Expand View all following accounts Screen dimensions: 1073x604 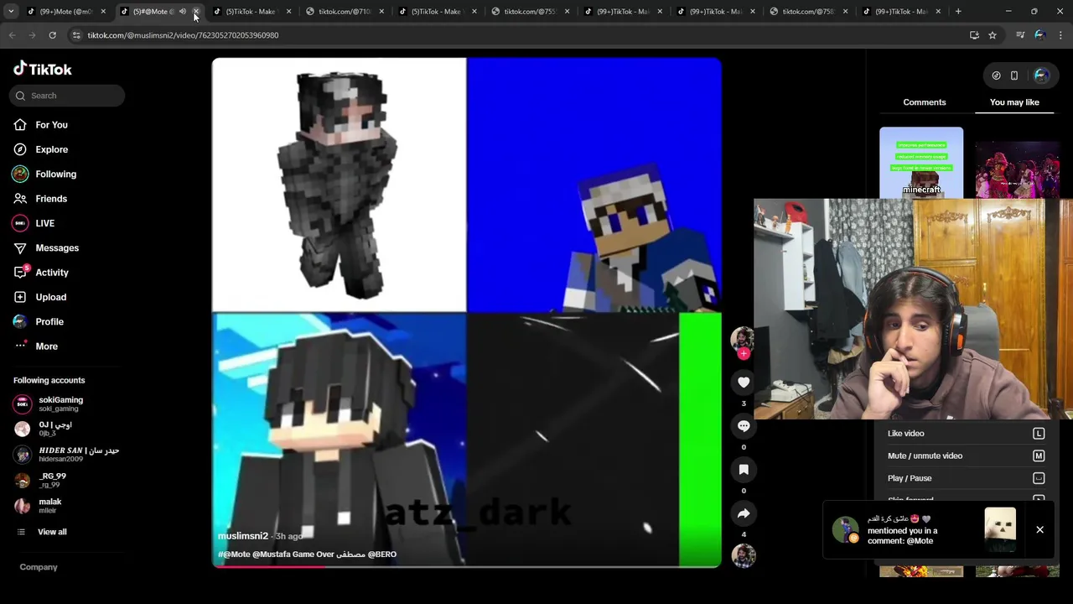[x=51, y=532]
